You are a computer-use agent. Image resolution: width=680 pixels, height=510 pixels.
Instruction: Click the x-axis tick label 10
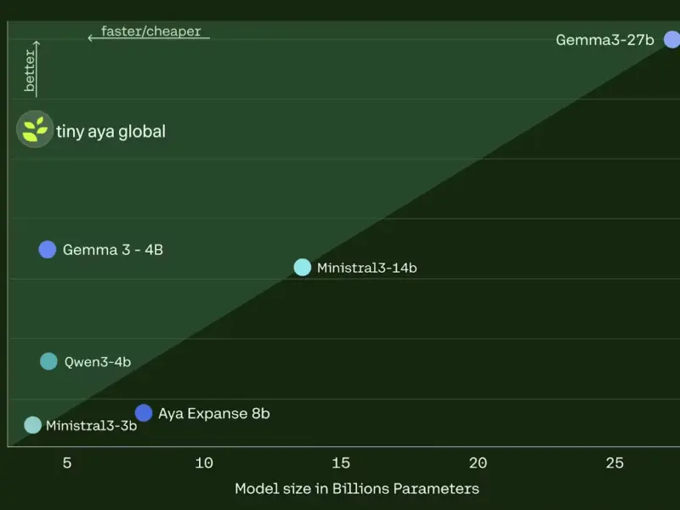pos(204,463)
